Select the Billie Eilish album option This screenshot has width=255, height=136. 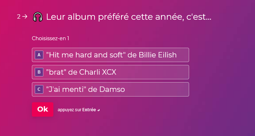[x=110, y=55]
